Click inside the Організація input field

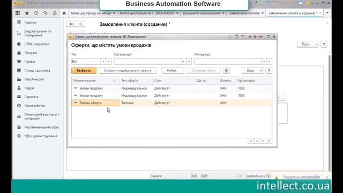point(147,62)
